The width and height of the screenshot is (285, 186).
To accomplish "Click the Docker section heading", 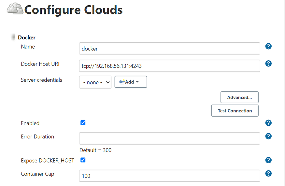I will pyautogui.click(x=27, y=37).
